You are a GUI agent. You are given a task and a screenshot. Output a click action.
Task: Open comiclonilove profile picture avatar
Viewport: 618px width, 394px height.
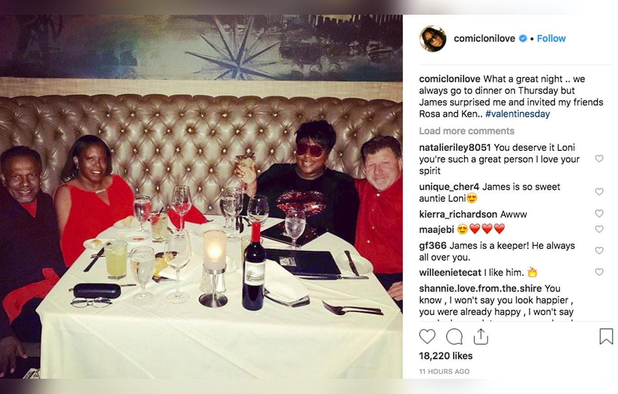tap(433, 39)
